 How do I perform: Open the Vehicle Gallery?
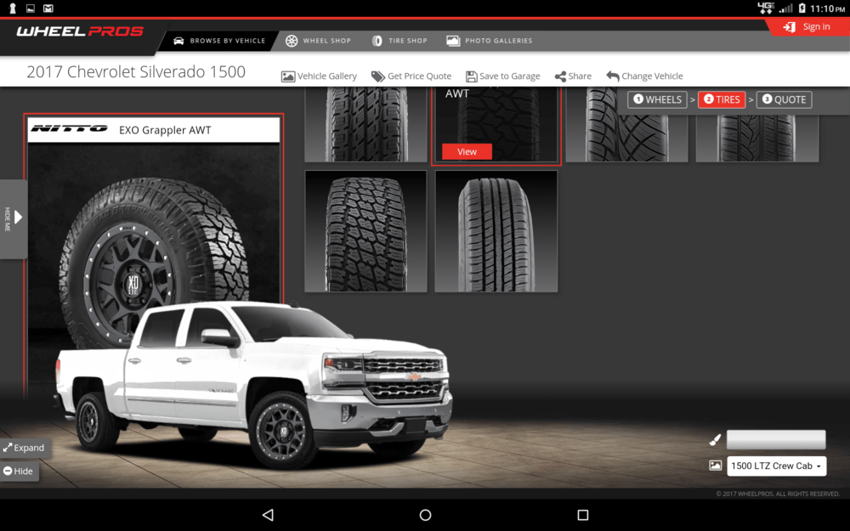[319, 76]
